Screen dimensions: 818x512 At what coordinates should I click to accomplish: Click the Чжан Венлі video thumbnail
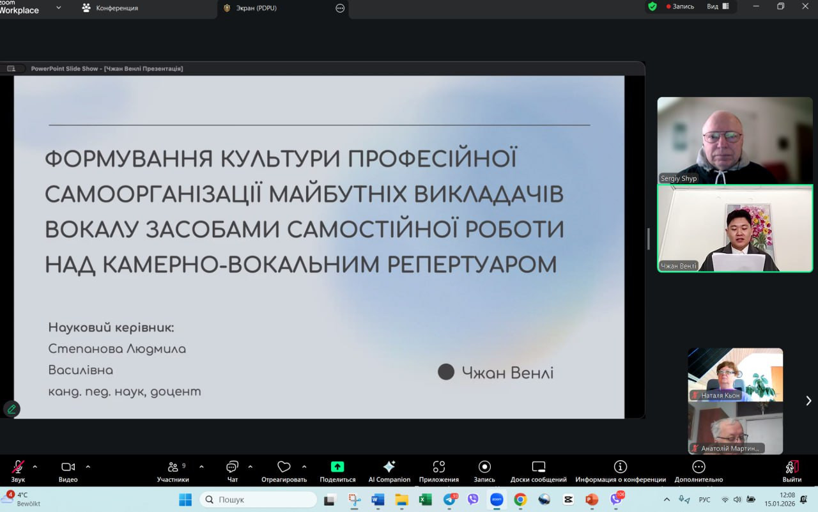click(x=735, y=229)
